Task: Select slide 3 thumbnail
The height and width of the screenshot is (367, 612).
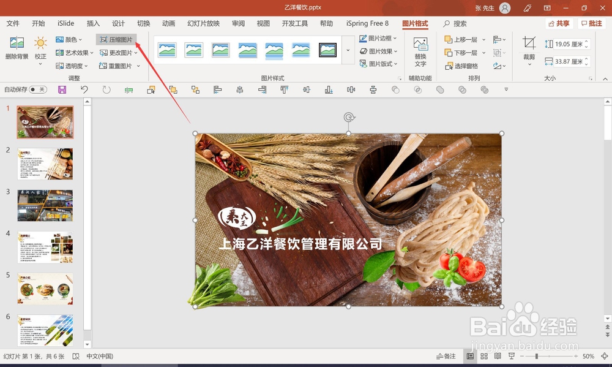Action: 45,206
